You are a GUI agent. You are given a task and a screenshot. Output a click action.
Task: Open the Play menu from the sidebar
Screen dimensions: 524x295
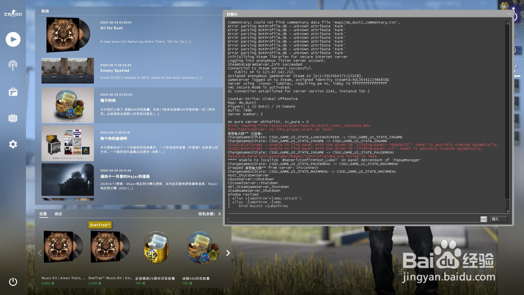pyautogui.click(x=13, y=39)
